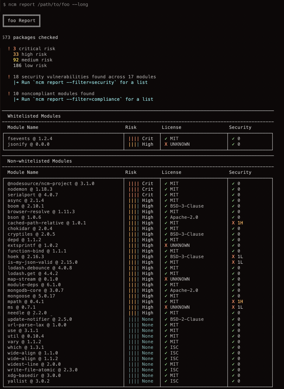Click the Non-whitelisted Modules section heading
The width and height of the screenshot is (284, 389).
click(40, 161)
